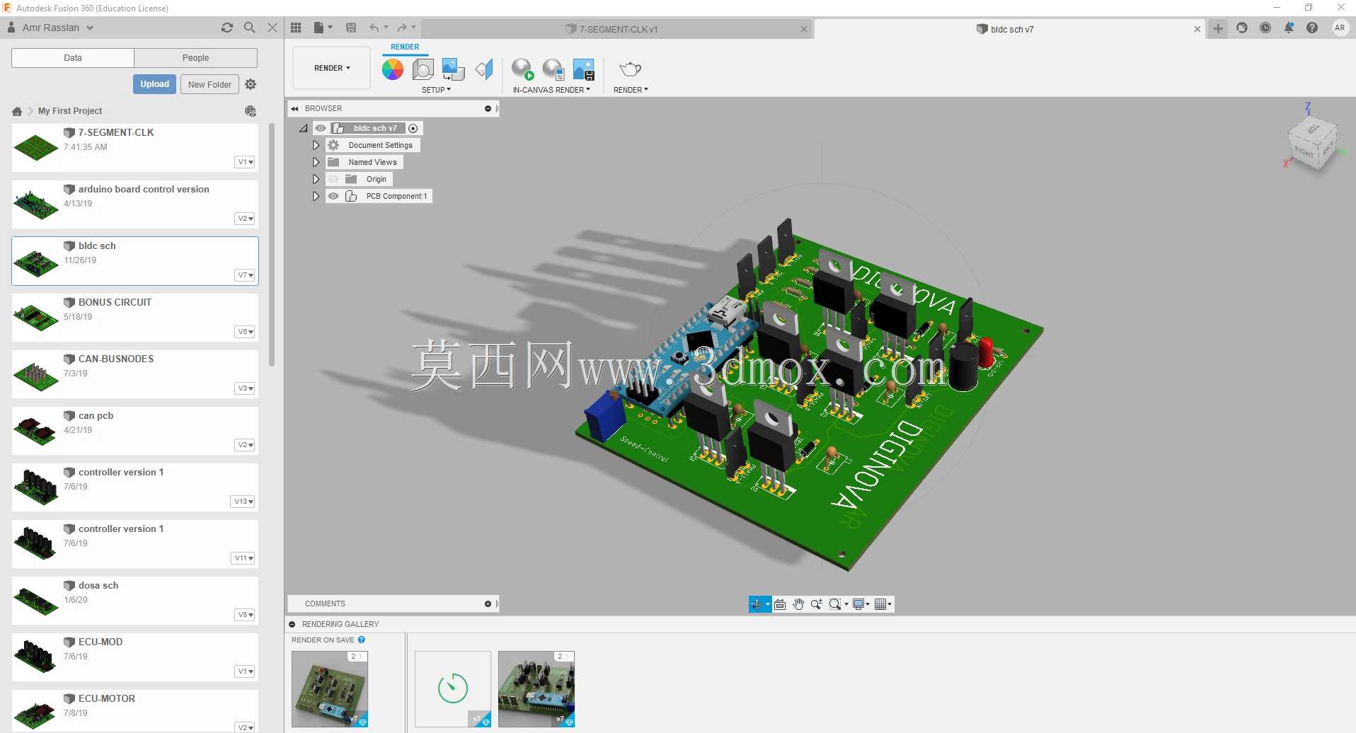The image size is (1356, 733).
Task: Hide PCB Component:1 in browser
Action: (x=333, y=196)
